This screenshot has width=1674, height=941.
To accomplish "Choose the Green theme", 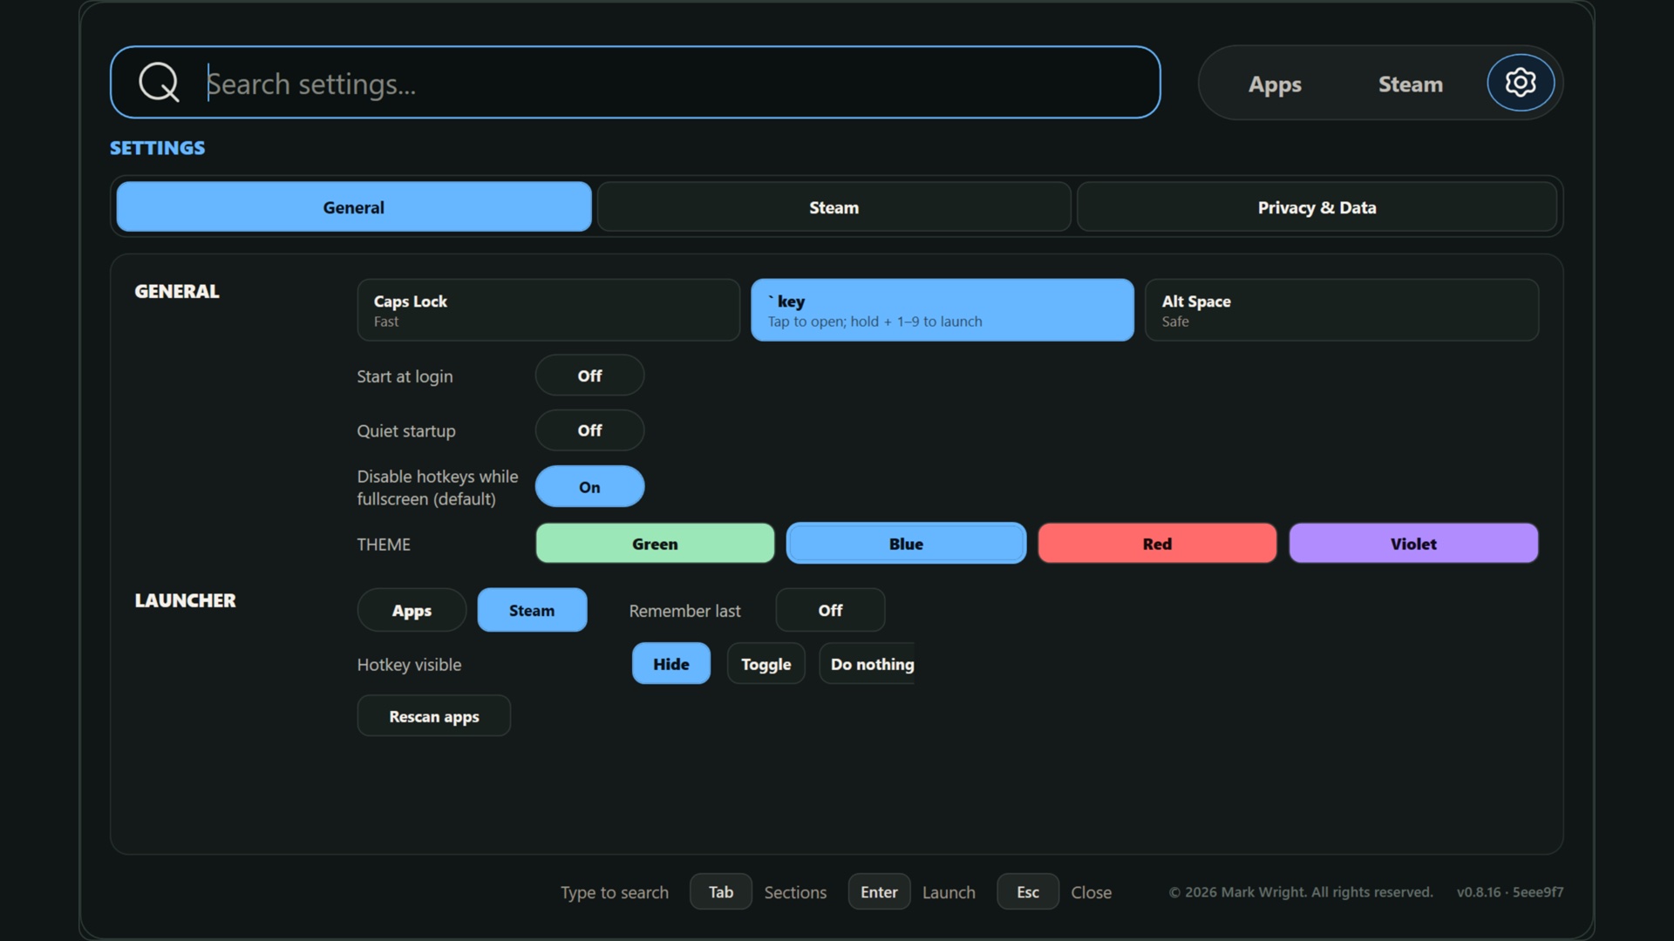I will pyautogui.click(x=655, y=544).
